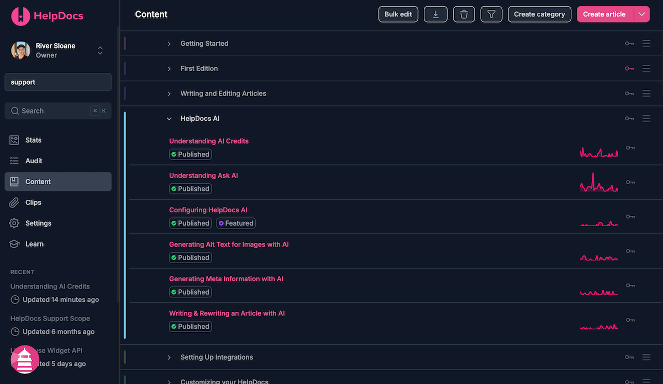Click the drag handle for HelpDocs AI
Viewport: 663px width, 384px height.
click(646, 119)
